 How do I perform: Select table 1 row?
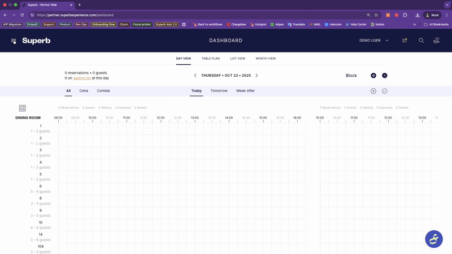(40, 129)
